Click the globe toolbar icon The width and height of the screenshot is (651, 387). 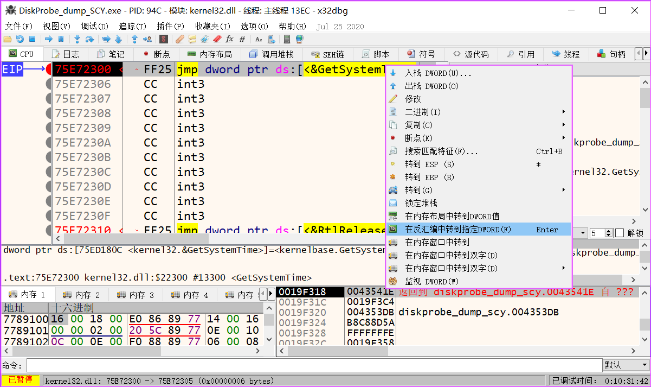[x=299, y=39]
